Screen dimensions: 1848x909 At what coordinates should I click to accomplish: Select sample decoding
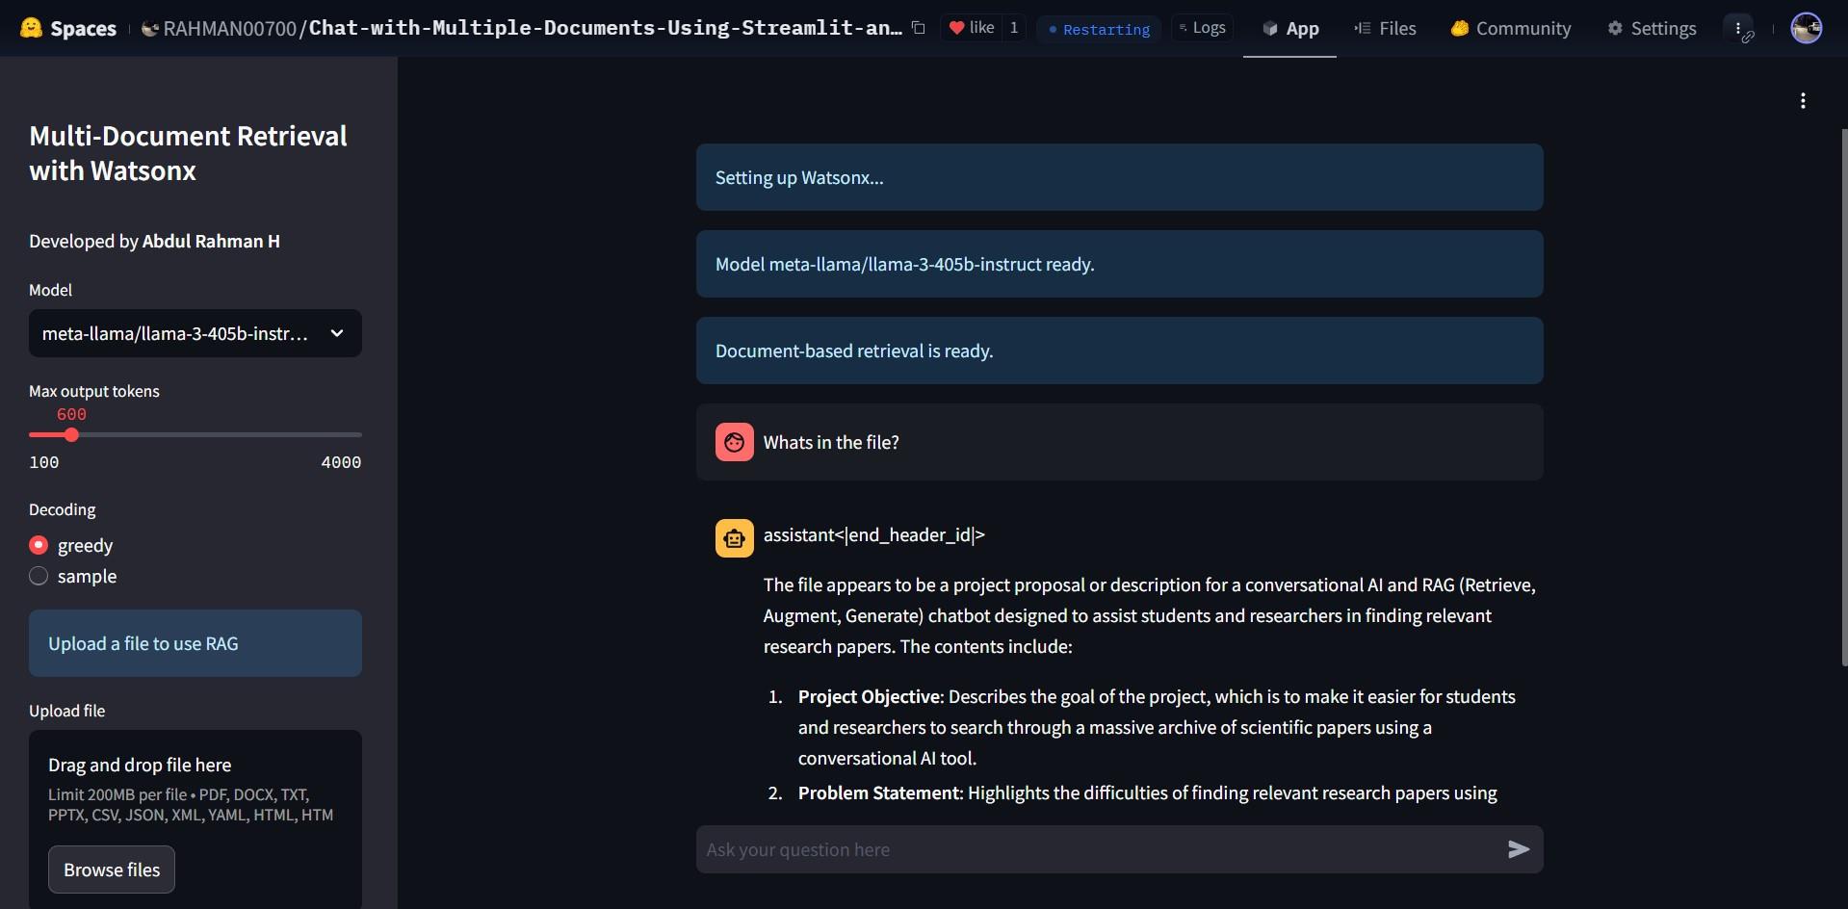click(73, 576)
